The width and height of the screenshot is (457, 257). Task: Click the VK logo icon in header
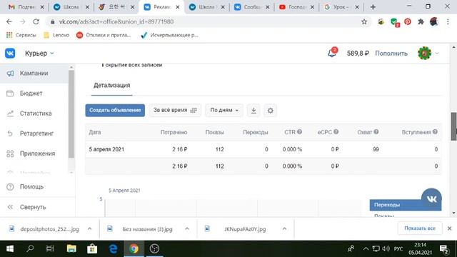coord(10,54)
